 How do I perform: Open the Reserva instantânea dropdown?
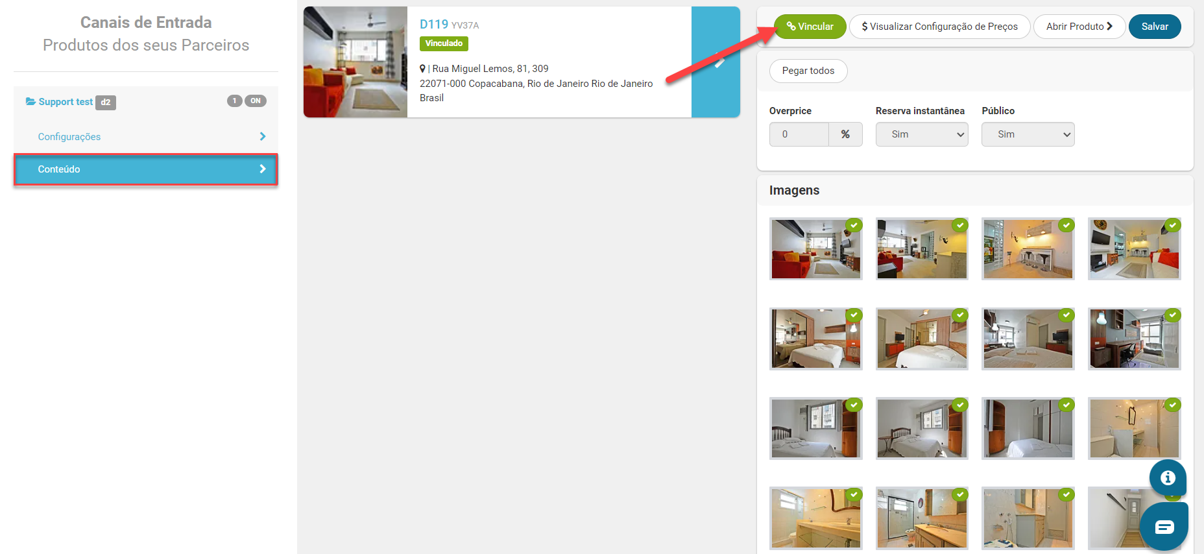pyautogui.click(x=922, y=134)
